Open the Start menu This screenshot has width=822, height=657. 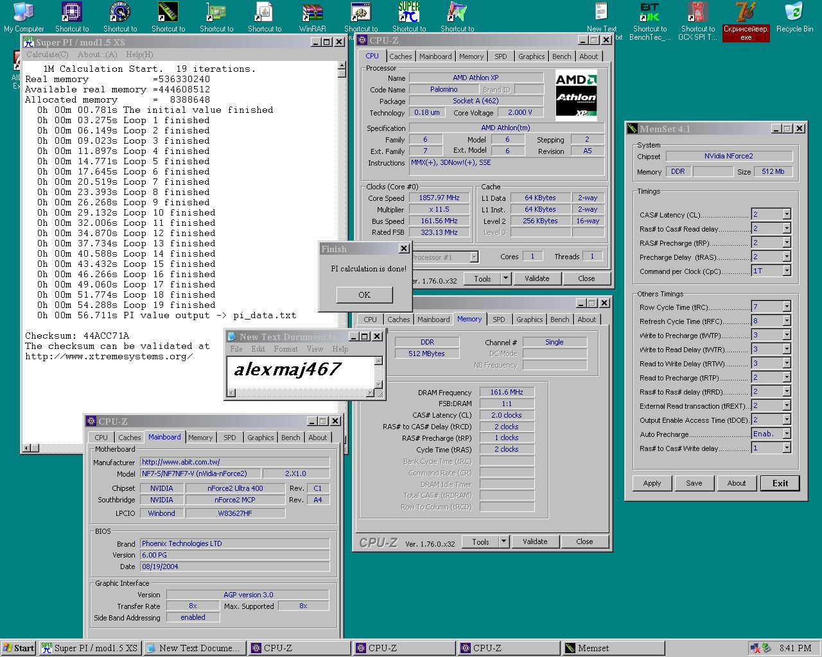pos(18,648)
